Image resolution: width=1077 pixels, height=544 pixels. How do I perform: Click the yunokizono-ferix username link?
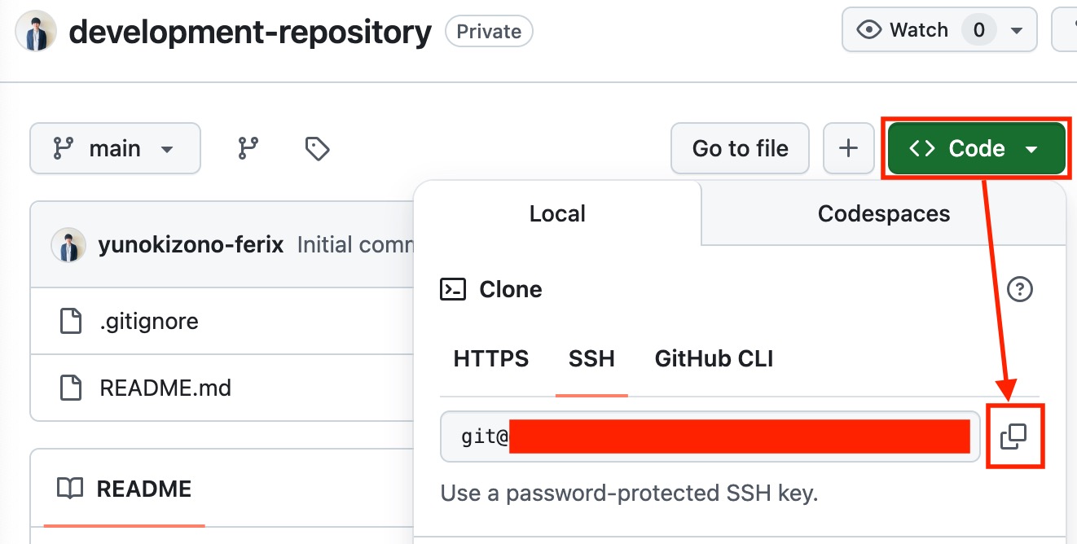[x=191, y=244]
